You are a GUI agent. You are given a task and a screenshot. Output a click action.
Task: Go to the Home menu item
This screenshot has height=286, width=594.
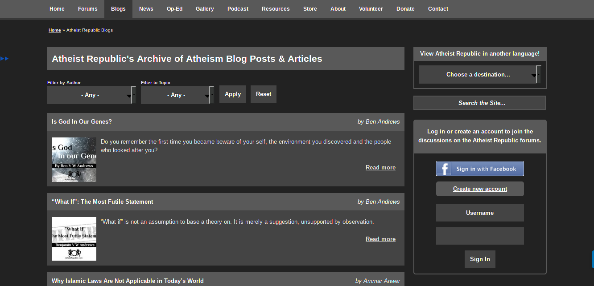pyautogui.click(x=57, y=9)
